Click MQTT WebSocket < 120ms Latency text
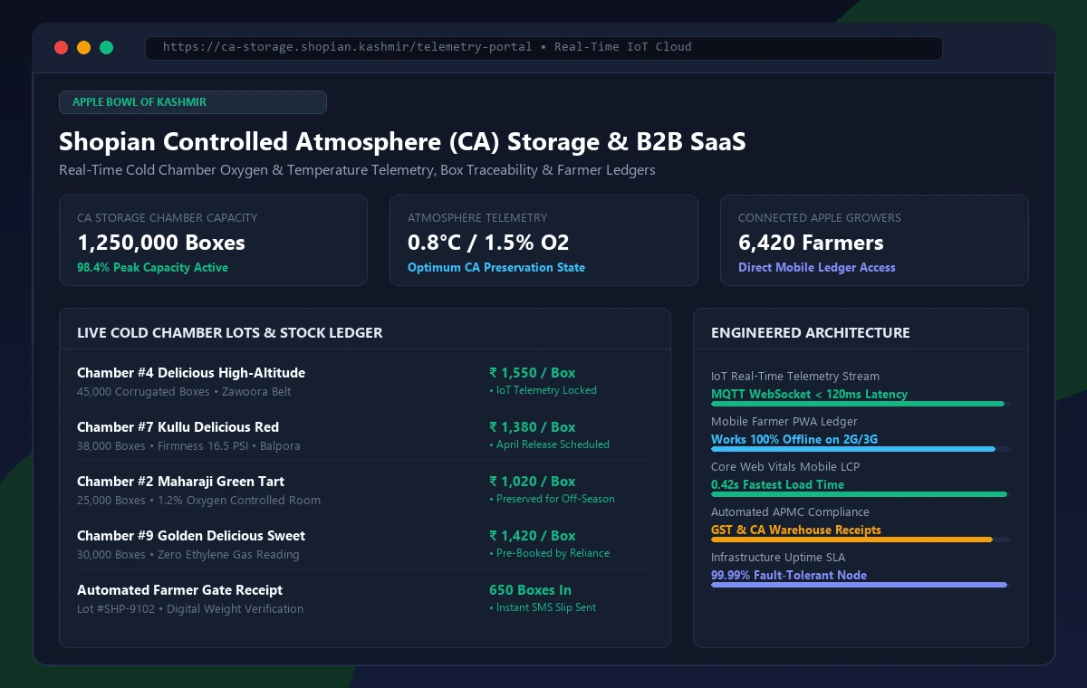The image size is (1087, 688). click(809, 395)
